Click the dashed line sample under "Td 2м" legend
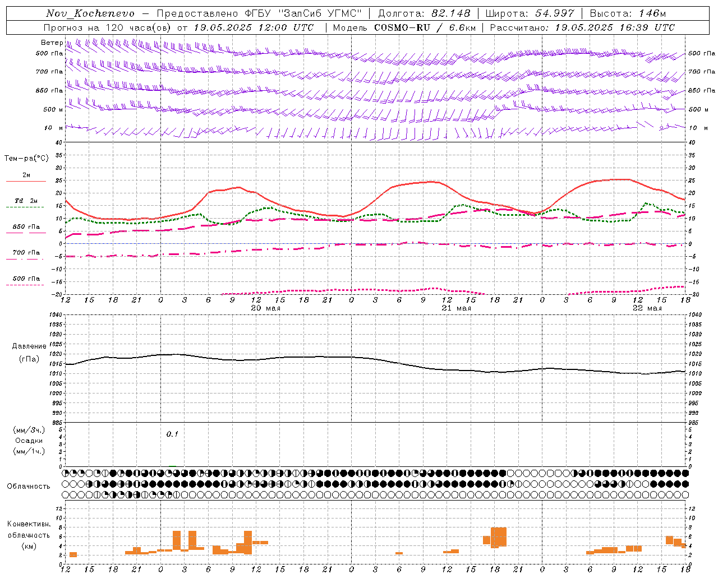This screenshot has height=574, width=718. point(25,207)
